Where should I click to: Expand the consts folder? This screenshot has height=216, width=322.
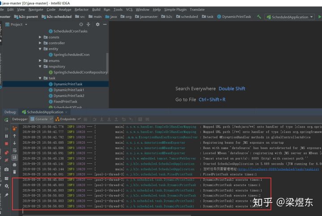[40, 37]
